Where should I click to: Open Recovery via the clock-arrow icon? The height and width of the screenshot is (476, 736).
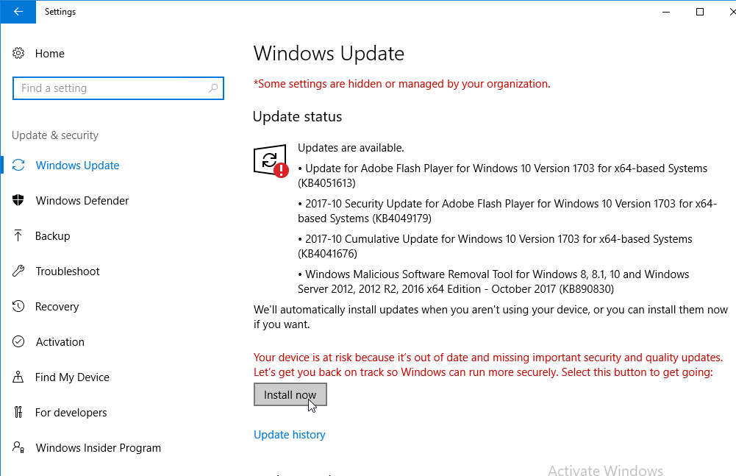19,307
